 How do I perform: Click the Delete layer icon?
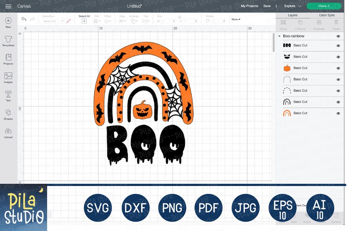point(336,22)
